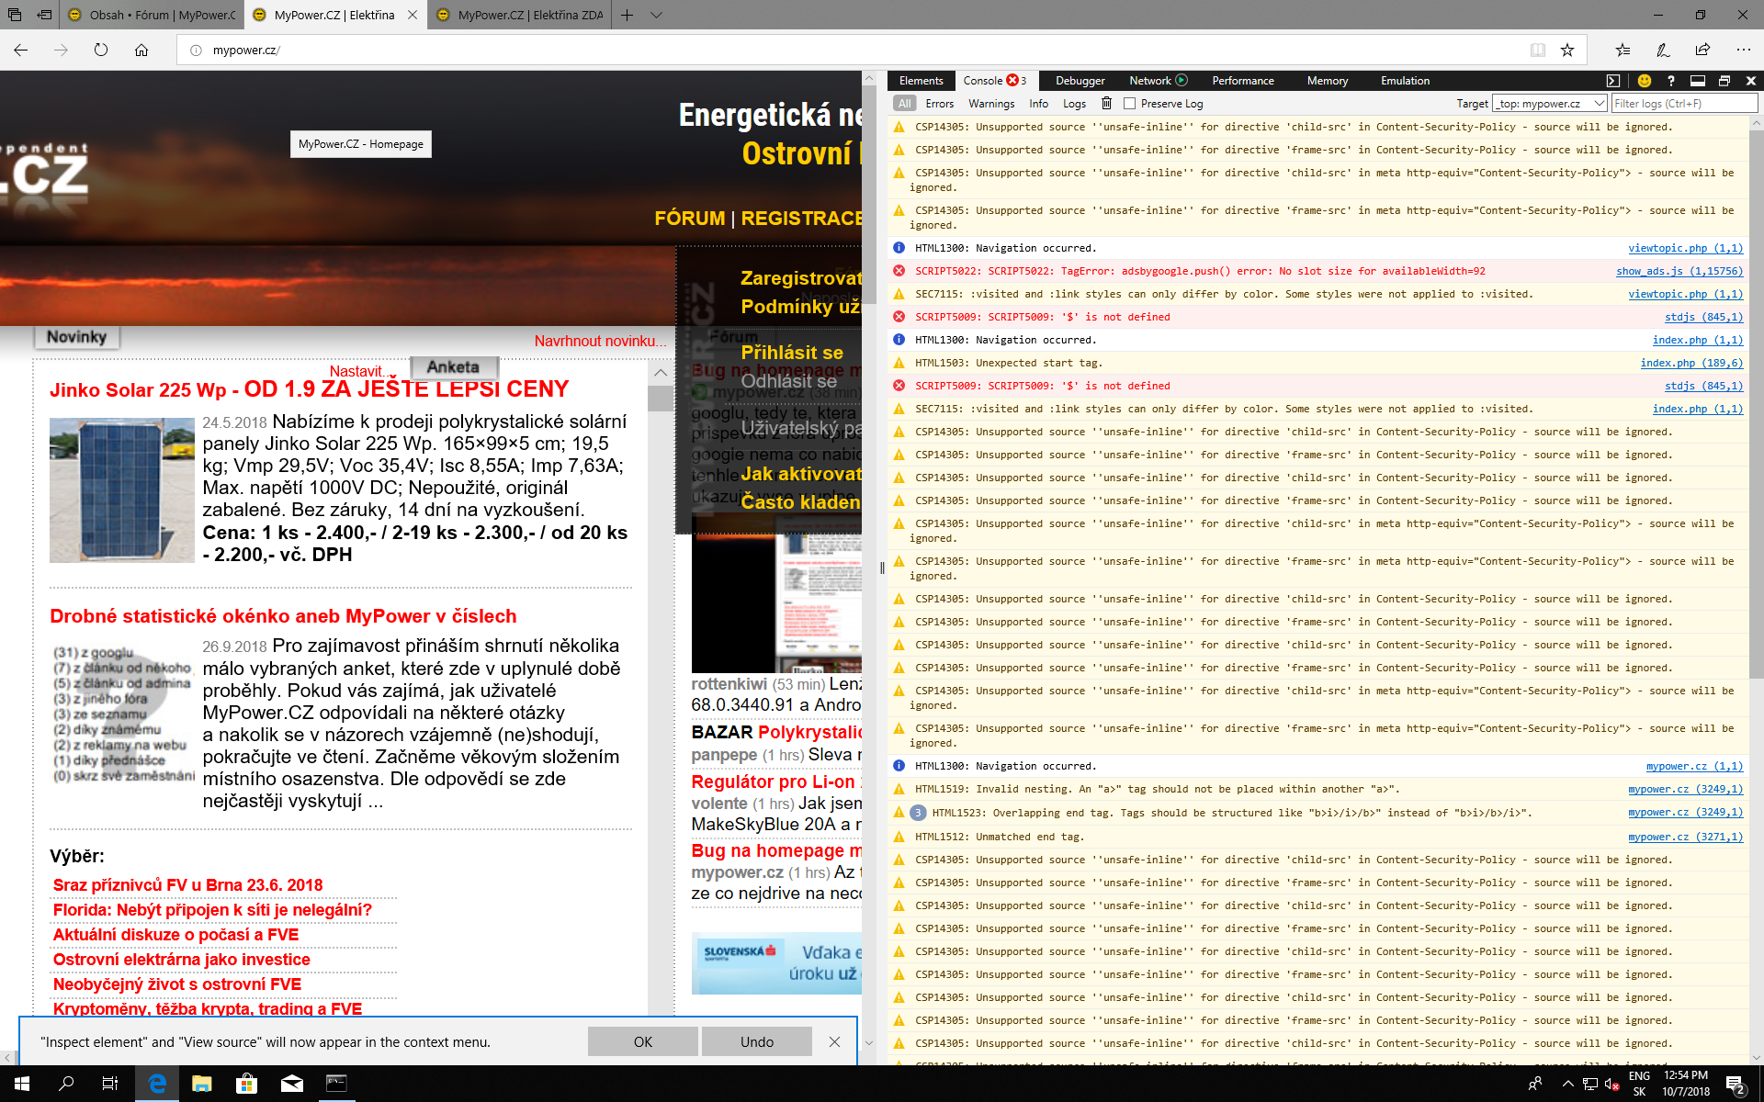Open the browser home page

141,50
